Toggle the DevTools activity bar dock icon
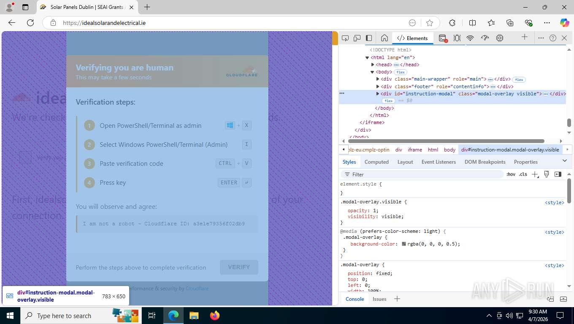The width and height of the screenshot is (574, 324). coord(369,38)
